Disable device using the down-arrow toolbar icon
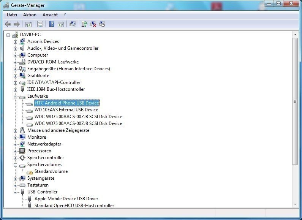Screen dimensions: 302x220 [102, 24]
